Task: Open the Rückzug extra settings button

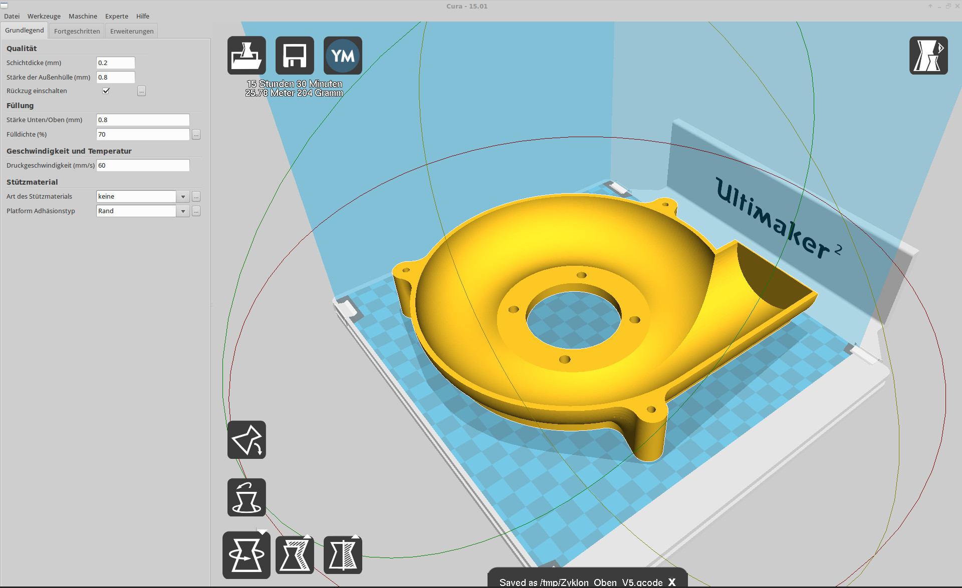Action: coord(141,91)
